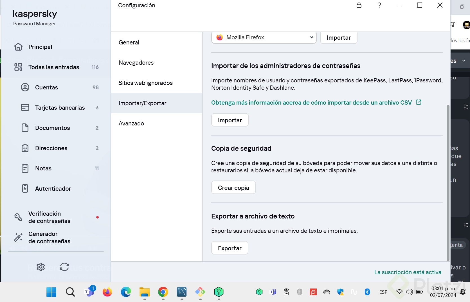
Task: Click the ESP language indicator
Action: pyautogui.click(x=383, y=292)
